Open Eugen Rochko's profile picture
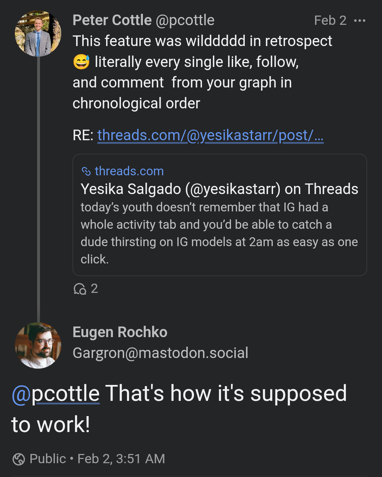This screenshot has width=382, height=477. [38, 345]
